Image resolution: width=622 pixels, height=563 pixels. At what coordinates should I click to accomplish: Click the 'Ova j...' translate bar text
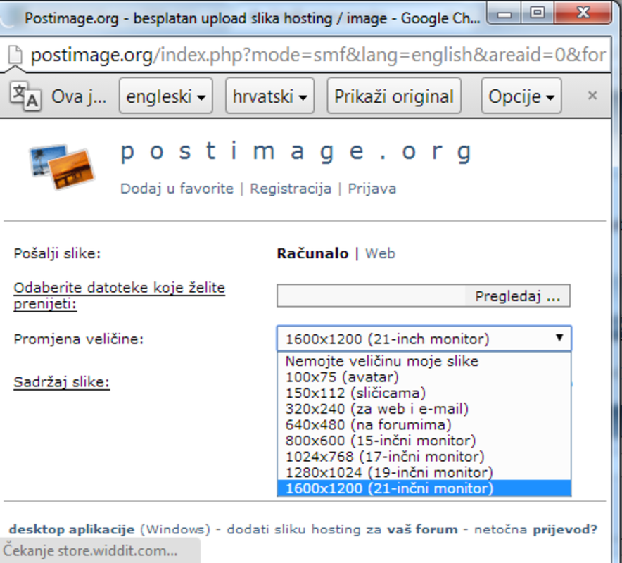(79, 96)
